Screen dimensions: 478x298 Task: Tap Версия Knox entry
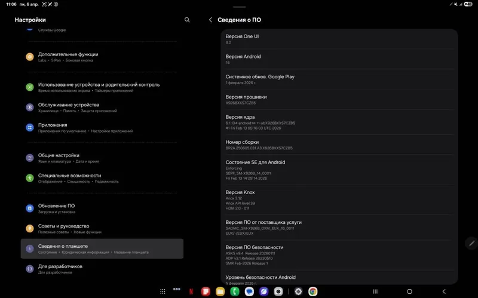click(339, 200)
